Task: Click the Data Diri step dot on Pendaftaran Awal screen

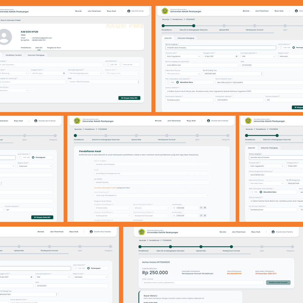Action: [106, 135]
